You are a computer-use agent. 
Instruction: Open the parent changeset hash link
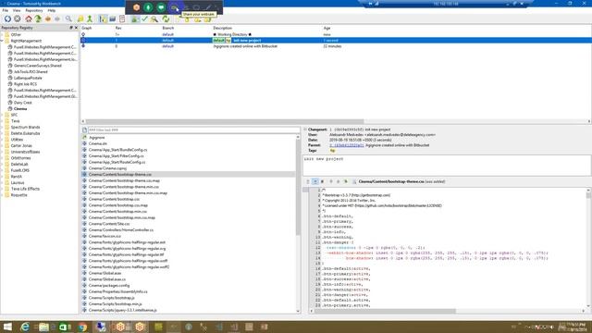(347, 145)
